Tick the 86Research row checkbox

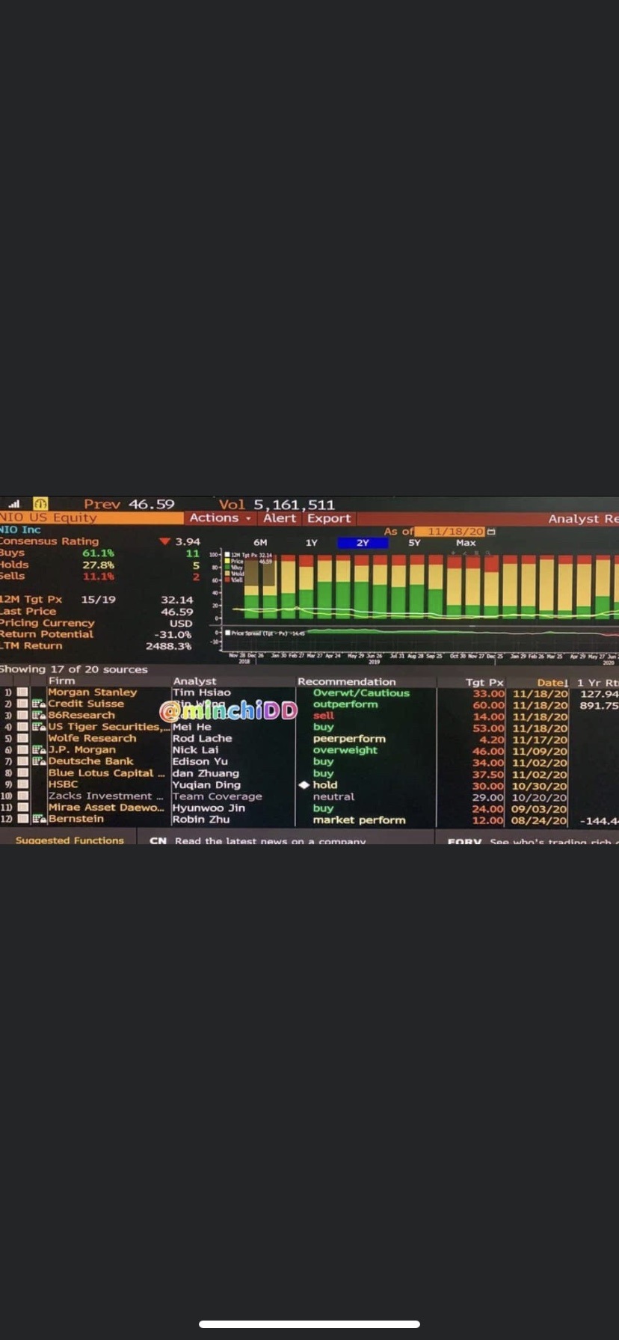[x=22, y=716]
